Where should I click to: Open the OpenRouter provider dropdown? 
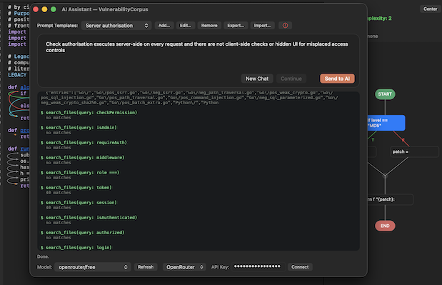184,267
